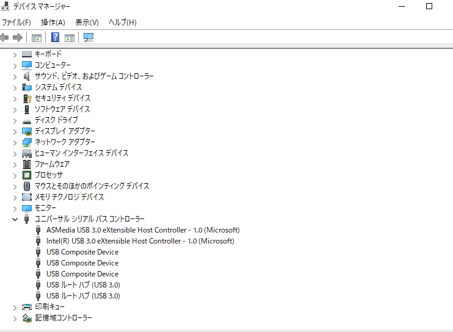Select メモリ テクノロジ デバイス label
This screenshot has height=332, width=453.
pos(70,197)
